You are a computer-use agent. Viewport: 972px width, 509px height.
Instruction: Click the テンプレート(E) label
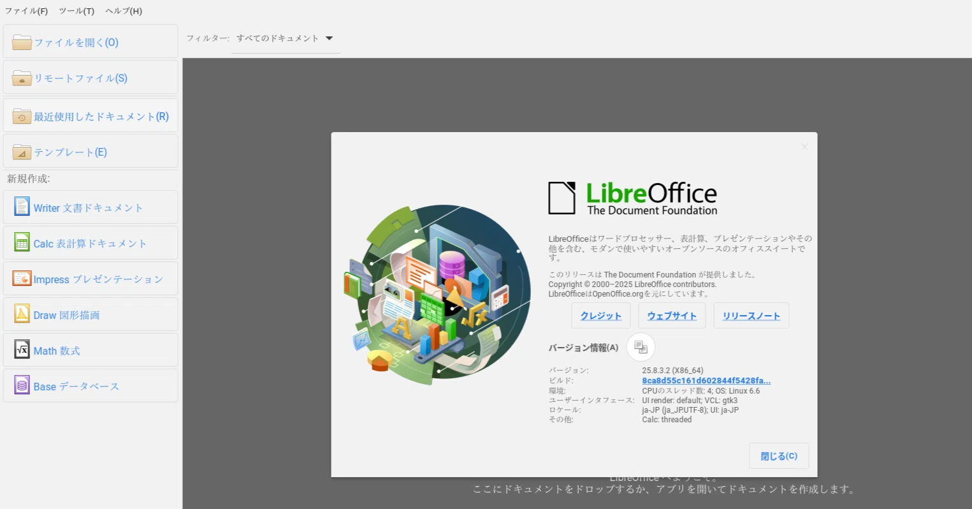tap(70, 152)
